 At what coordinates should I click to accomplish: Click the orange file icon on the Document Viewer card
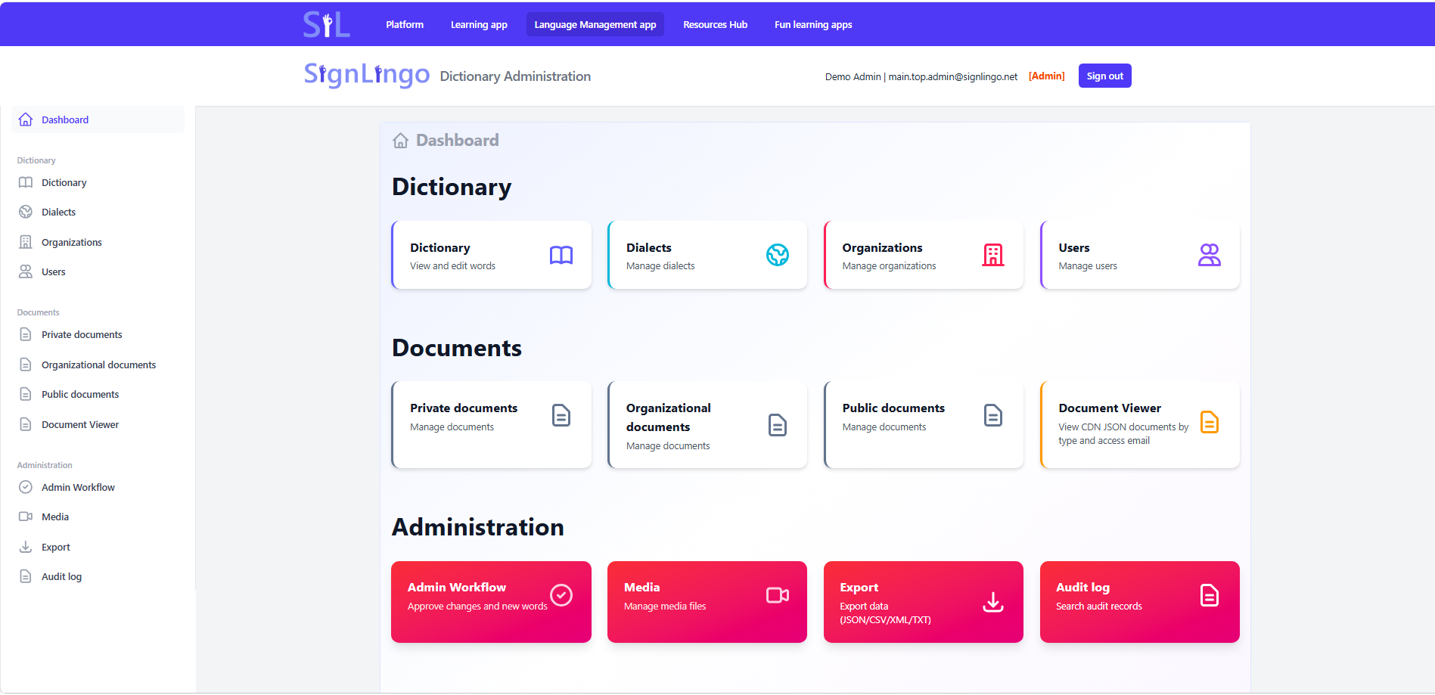coord(1210,422)
